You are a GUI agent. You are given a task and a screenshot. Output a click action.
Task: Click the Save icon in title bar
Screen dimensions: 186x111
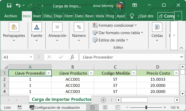pos(9,5)
